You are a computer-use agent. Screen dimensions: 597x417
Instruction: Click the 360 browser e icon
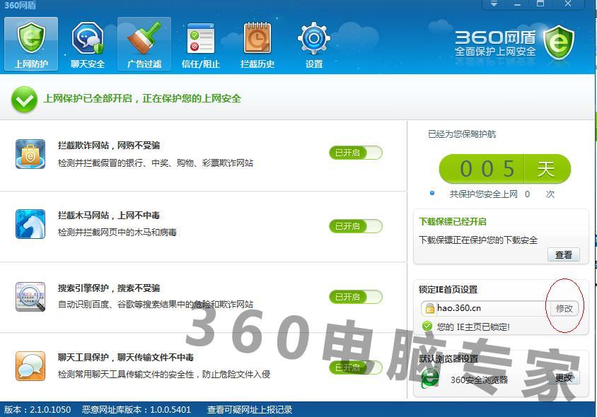430,379
